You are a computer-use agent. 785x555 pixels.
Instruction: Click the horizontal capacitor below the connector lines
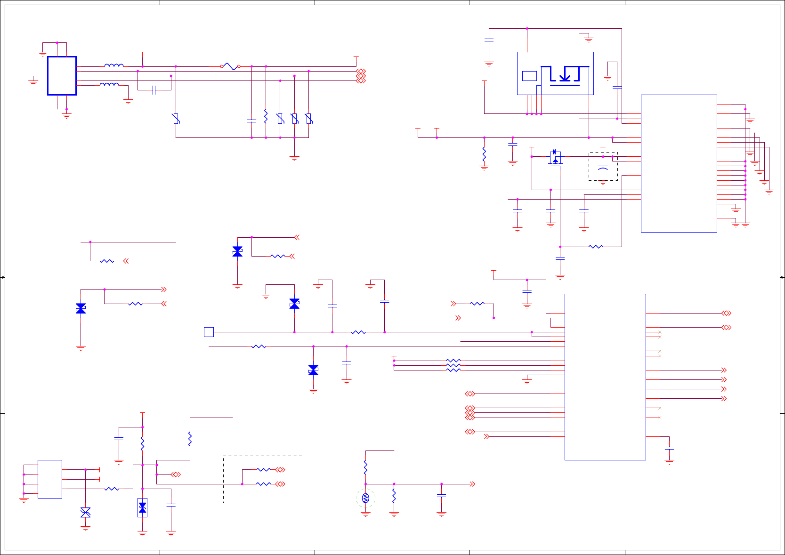[154, 90]
